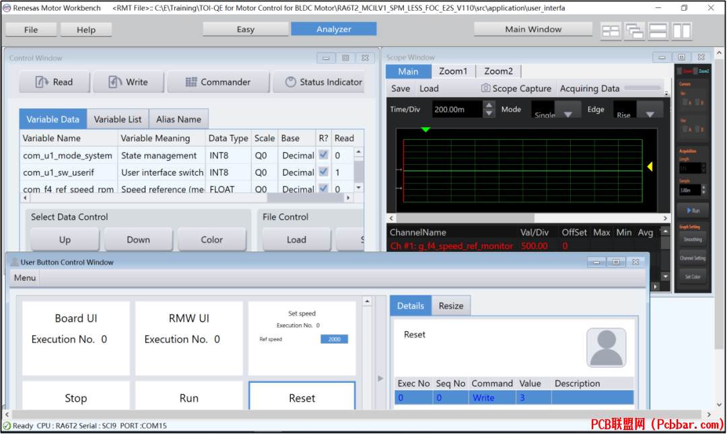The image size is (727, 434).
Task: Click the Time/Div field showing 200.00m
Action: click(x=458, y=110)
